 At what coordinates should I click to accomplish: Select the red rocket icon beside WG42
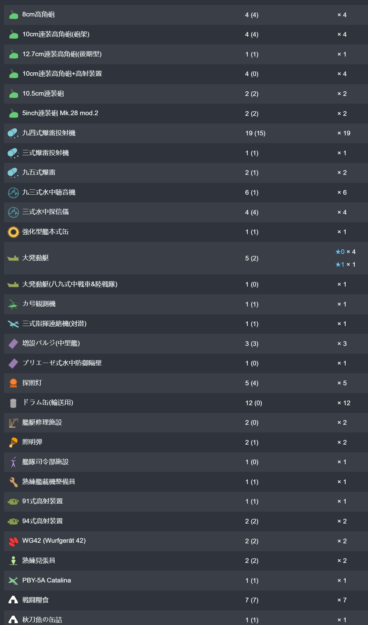(x=13, y=541)
